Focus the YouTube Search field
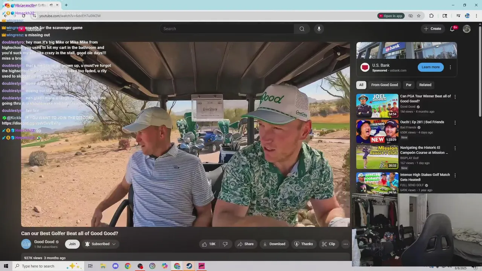Screen dimensions: 482x271 (x=227, y=29)
